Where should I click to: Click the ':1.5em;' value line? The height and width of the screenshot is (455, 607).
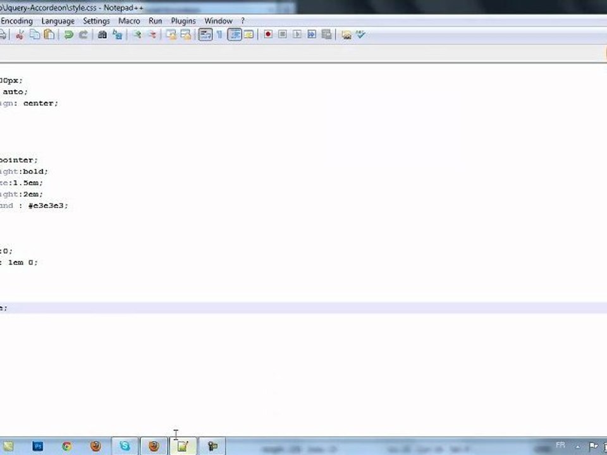[x=25, y=183]
